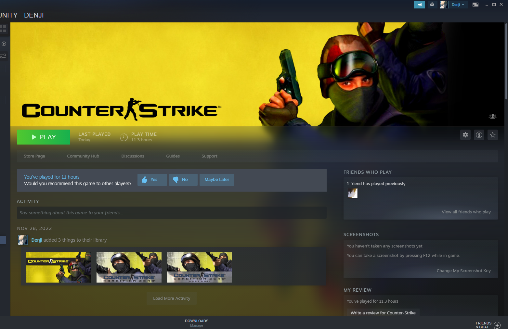Open View all friends who play

click(x=466, y=212)
